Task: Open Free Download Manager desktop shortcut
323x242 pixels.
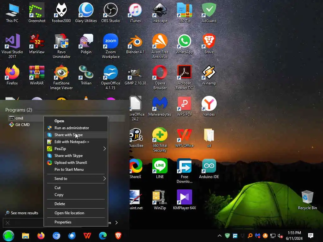Action: (x=184, y=171)
